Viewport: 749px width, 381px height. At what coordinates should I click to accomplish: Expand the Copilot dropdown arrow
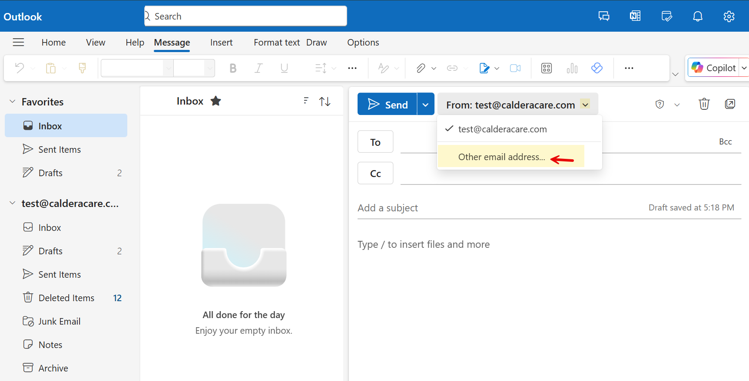pos(744,68)
